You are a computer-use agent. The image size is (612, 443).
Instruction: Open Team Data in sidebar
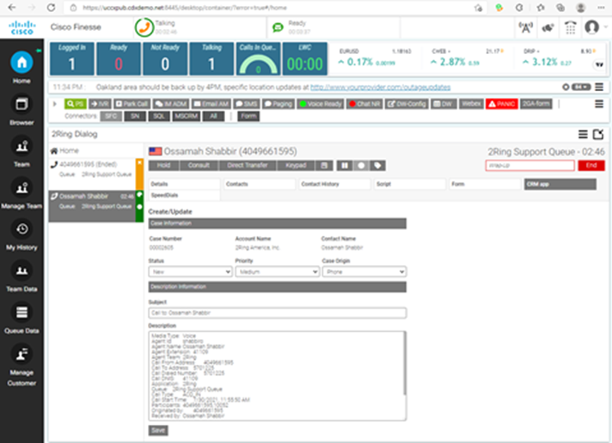(x=21, y=271)
